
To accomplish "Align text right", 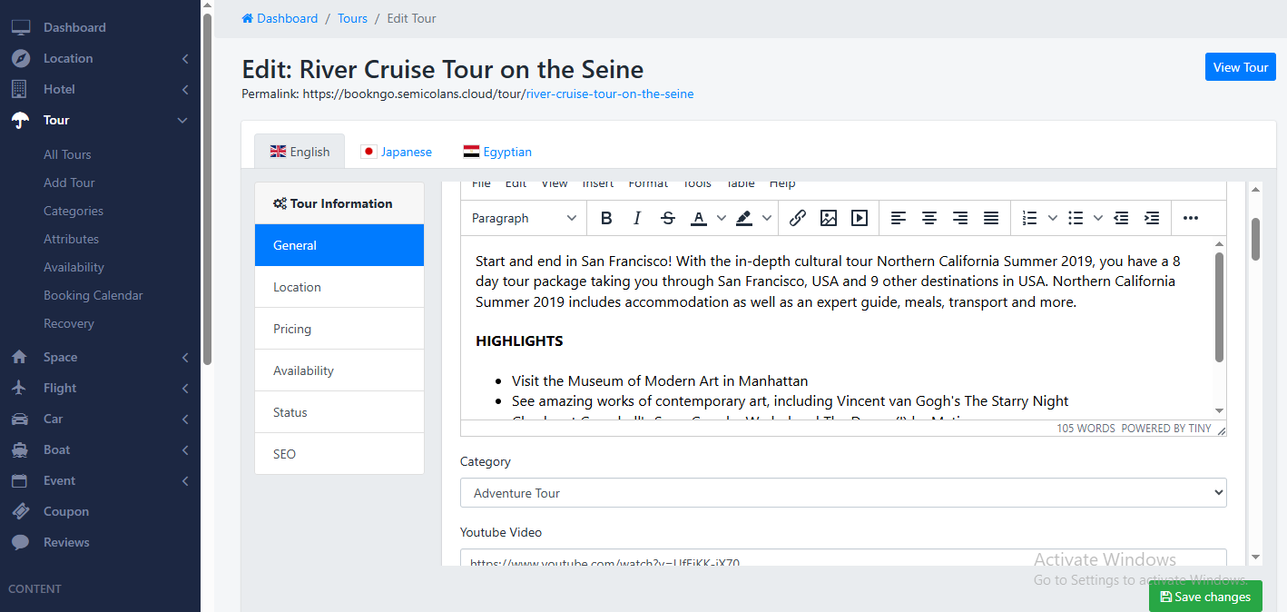I will tap(960, 218).
